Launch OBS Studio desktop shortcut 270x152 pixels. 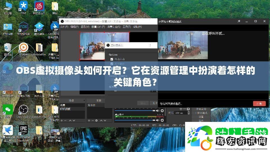23,111
